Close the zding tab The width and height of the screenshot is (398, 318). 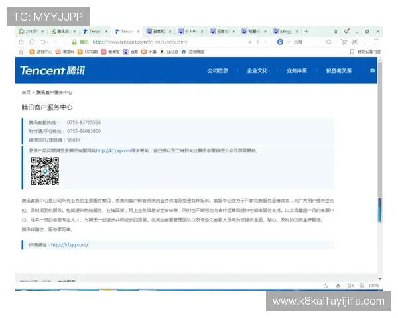(297, 32)
